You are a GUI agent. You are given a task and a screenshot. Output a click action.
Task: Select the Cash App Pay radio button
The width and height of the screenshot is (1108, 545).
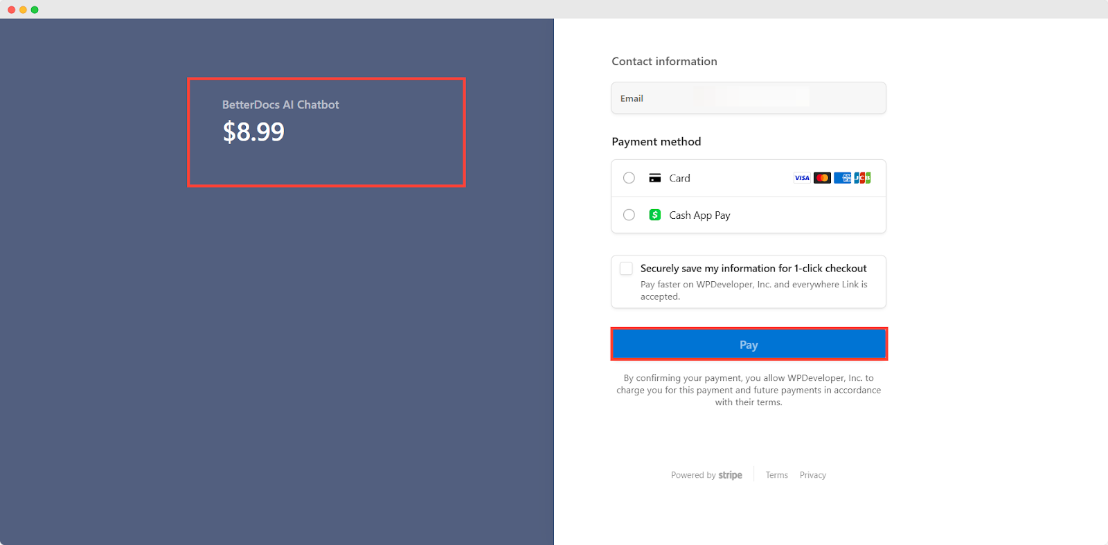pyautogui.click(x=629, y=215)
